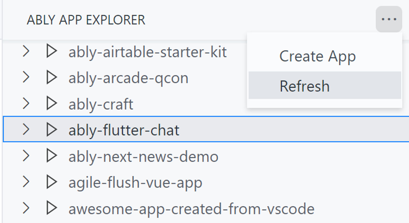Click the app icon beside ably-airtable-starter-kit
409x223 pixels.
tap(52, 52)
